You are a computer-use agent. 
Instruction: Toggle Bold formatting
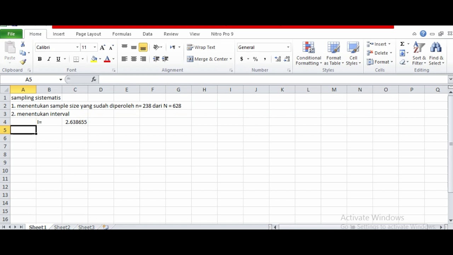[x=40, y=59]
